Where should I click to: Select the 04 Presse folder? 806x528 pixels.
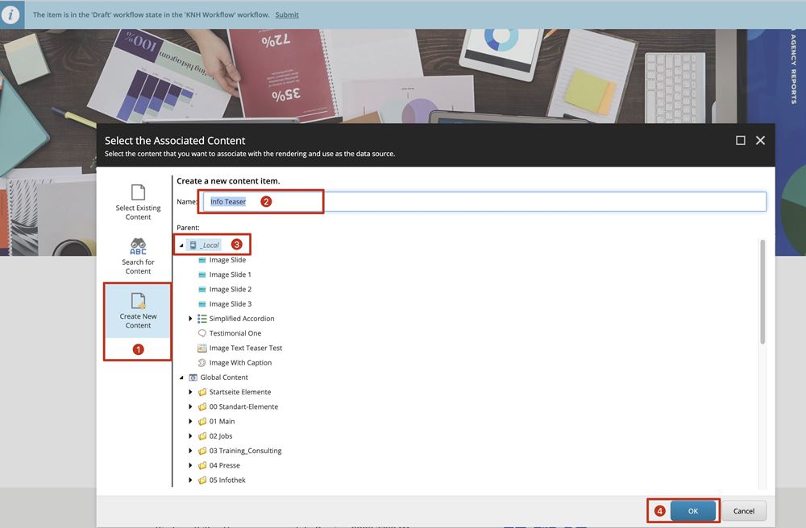pyautogui.click(x=224, y=465)
